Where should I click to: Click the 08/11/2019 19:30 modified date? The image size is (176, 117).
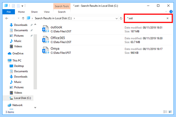[153, 38]
